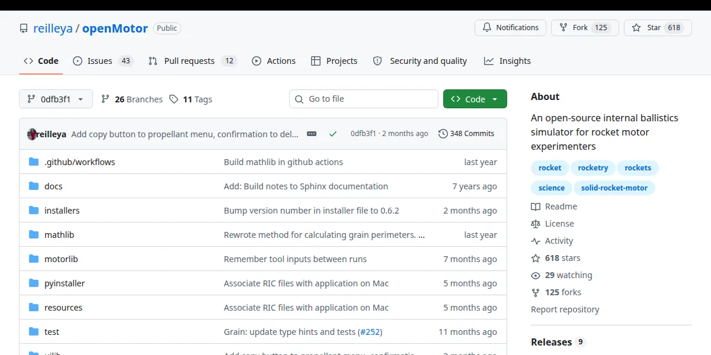711x355 pixels.
Task: Click the branch icon beside 26 Branches
Action: [105, 99]
